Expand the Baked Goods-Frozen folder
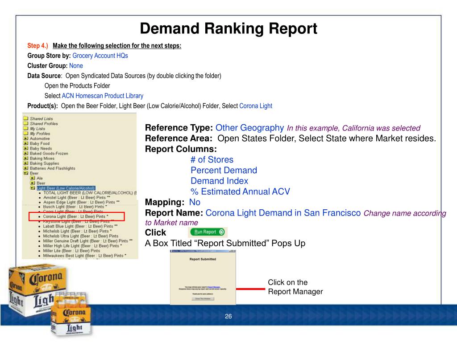This screenshot has height=342, width=457. click(x=25, y=153)
